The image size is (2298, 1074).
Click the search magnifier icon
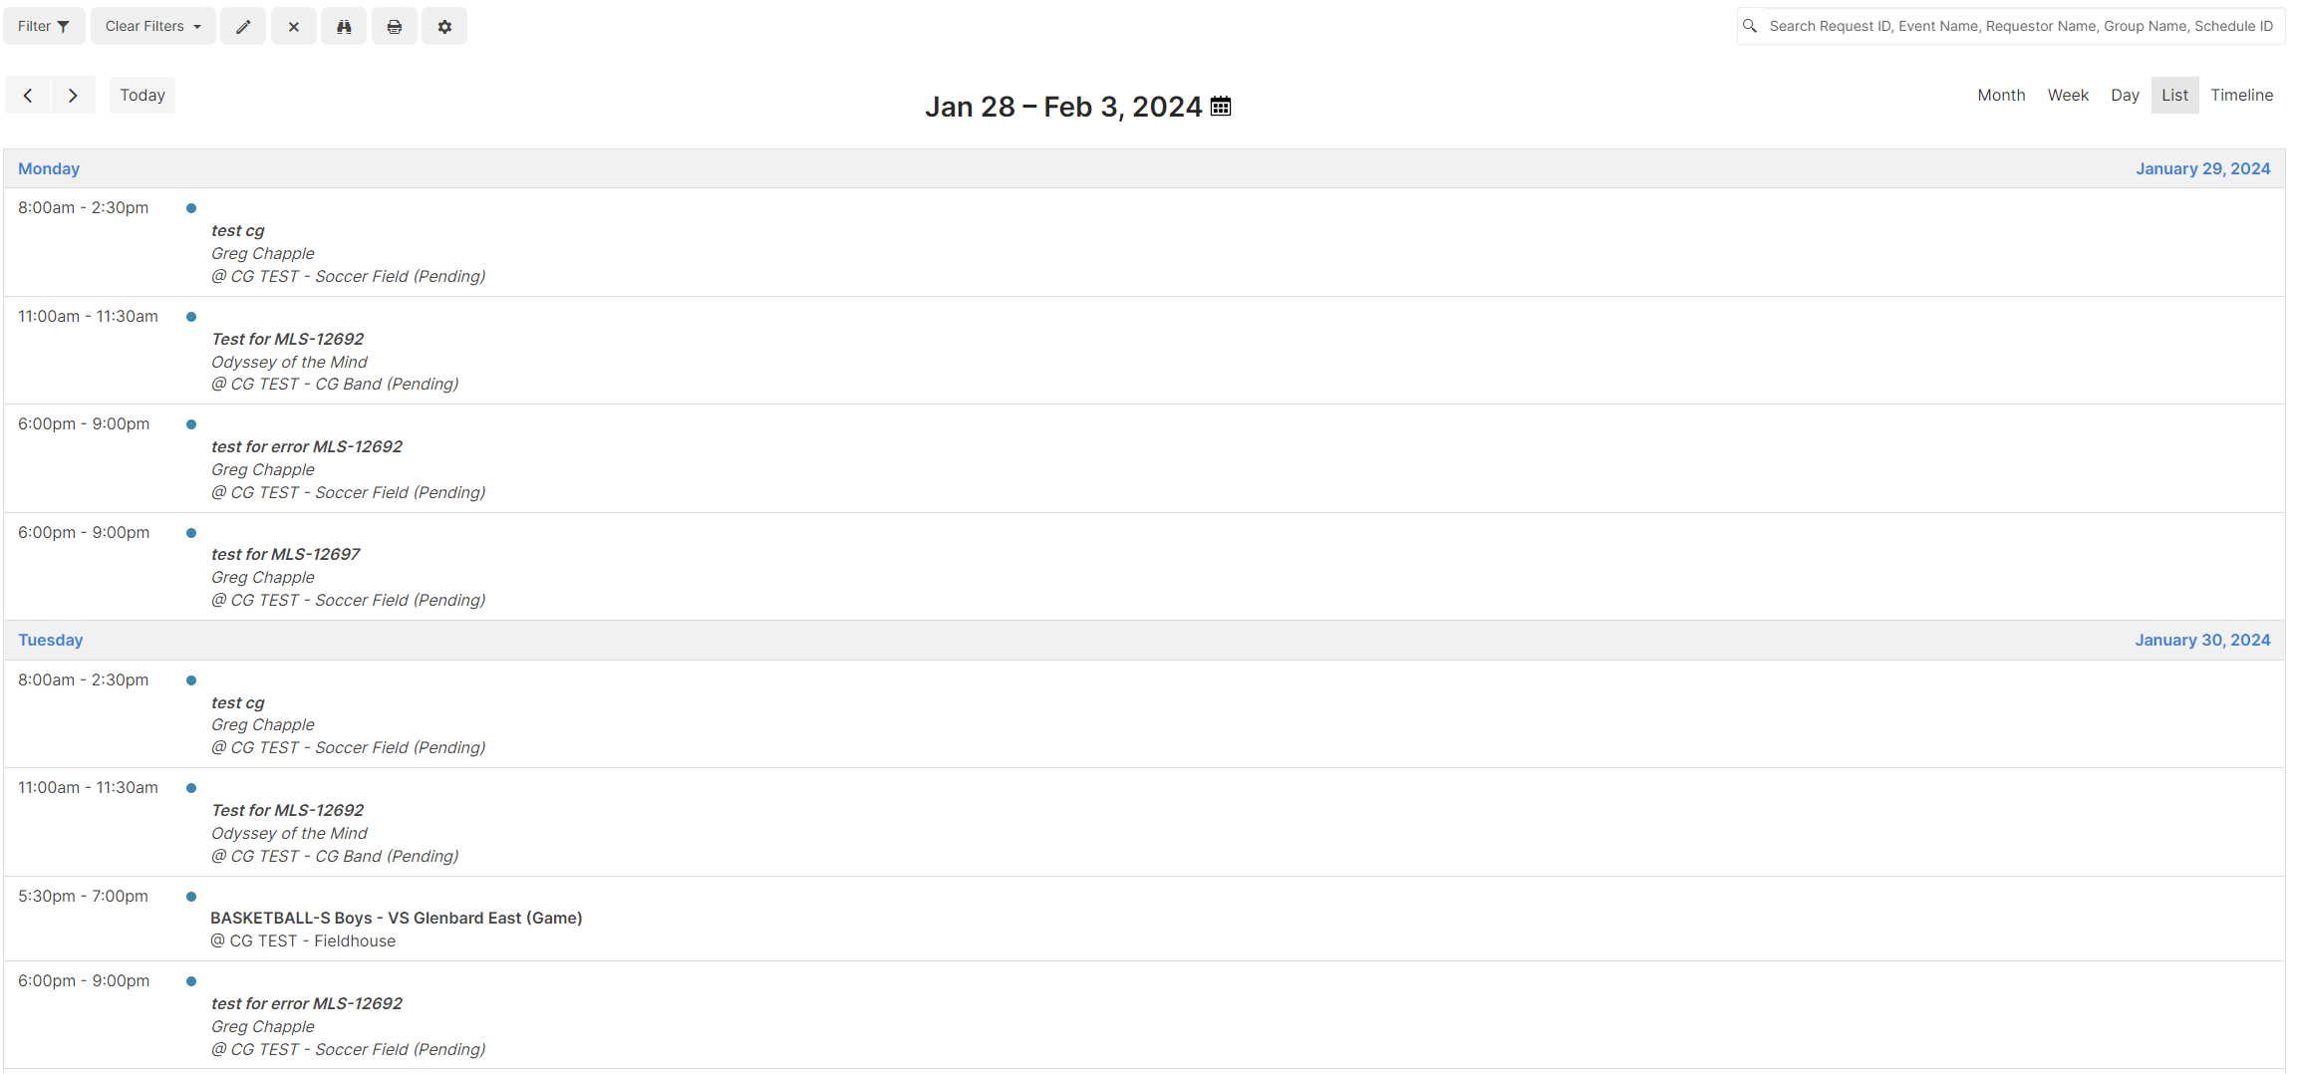point(1750,26)
